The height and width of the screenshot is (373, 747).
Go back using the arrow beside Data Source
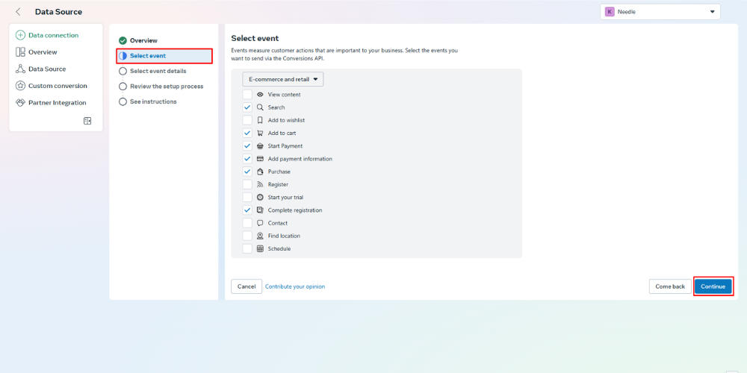18,12
